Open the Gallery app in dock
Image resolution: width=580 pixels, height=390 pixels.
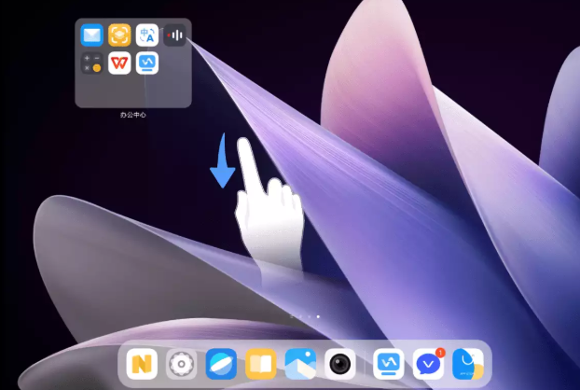300,364
